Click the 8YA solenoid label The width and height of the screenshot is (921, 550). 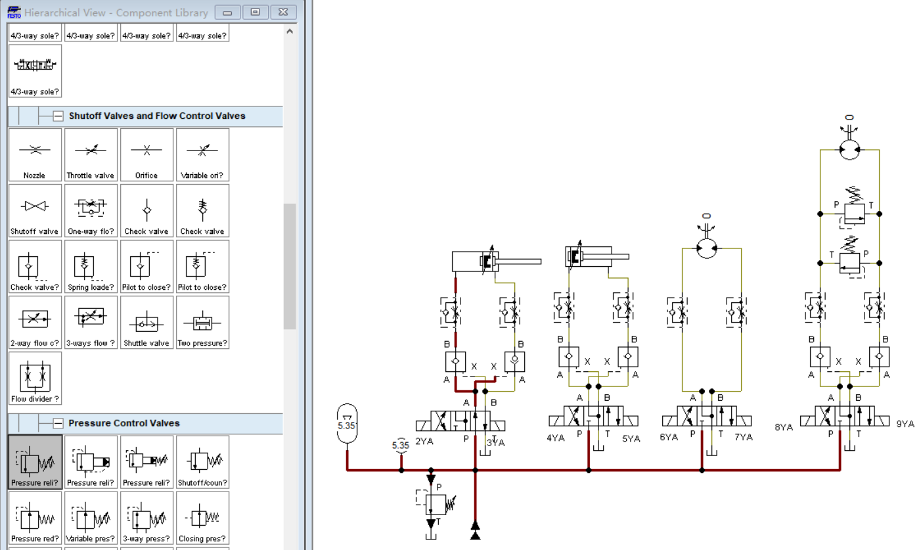(784, 426)
